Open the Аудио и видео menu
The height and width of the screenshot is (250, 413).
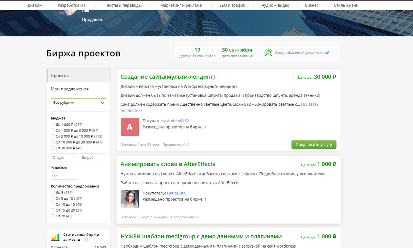275,5
